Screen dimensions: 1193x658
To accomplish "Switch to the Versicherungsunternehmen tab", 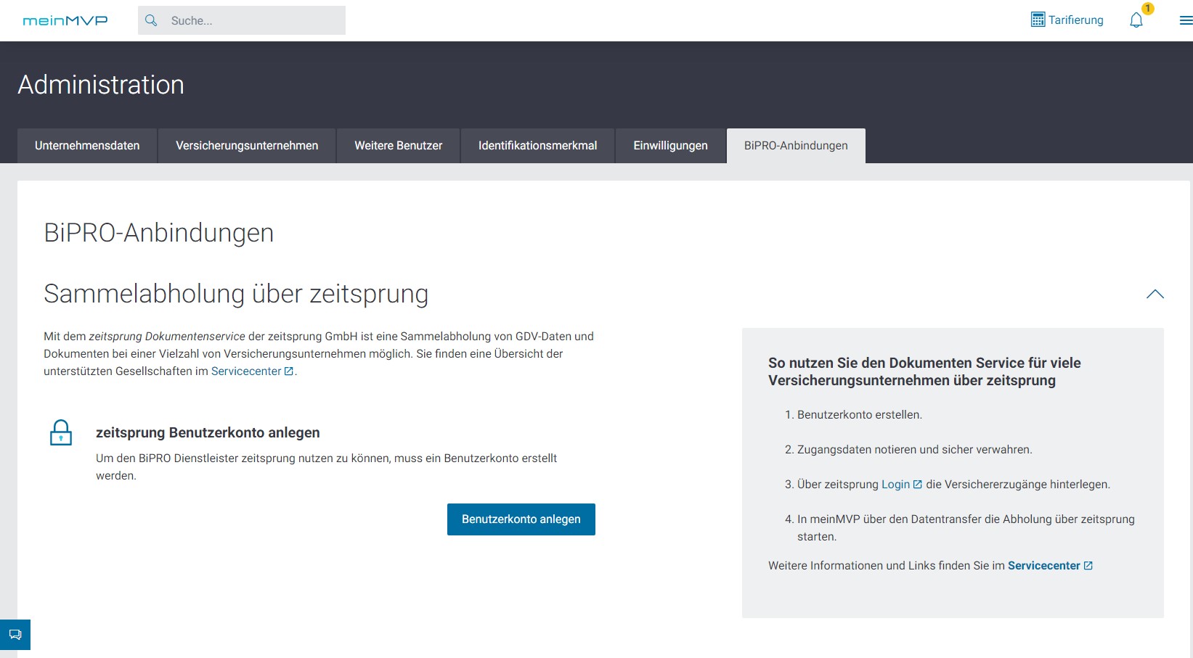I will [247, 146].
